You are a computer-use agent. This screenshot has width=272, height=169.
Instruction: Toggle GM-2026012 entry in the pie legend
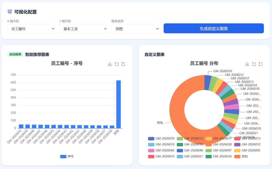click(x=190, y=139)
